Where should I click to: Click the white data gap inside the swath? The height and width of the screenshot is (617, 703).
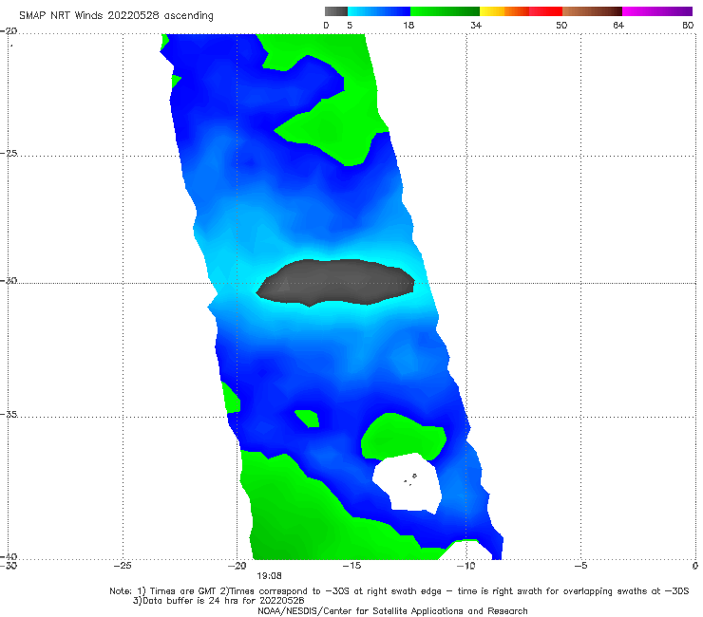point(408,483)
